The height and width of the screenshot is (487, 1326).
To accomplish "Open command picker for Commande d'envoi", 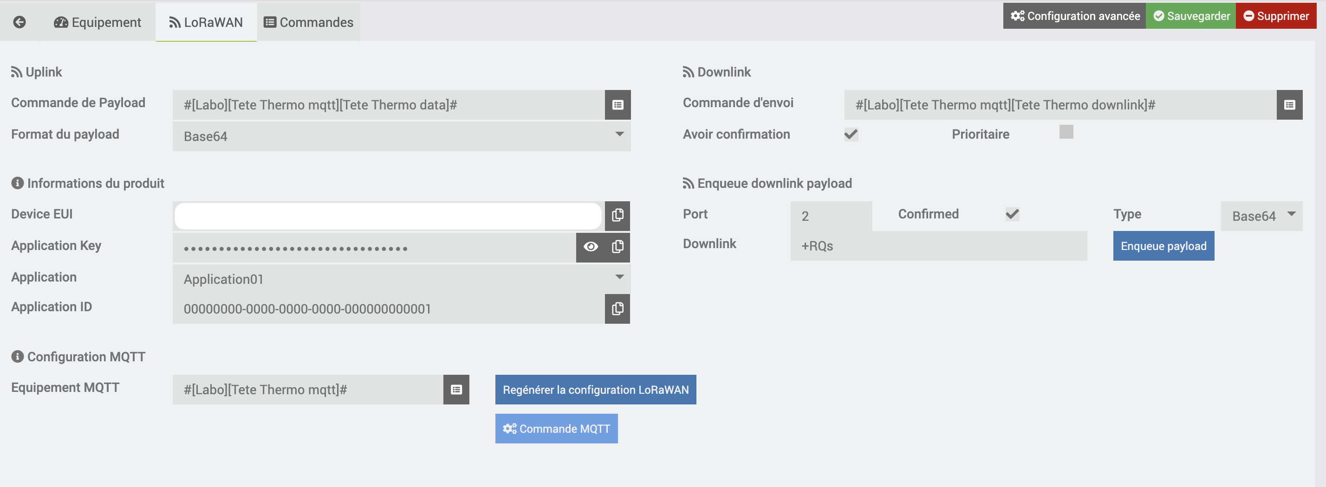I will [1289, 105].
